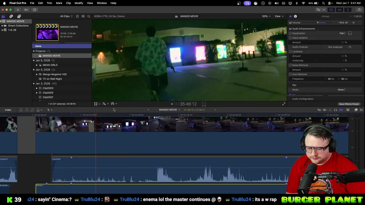
Task: Open the Transform tool pop-up in viewer
Action: coord(97,104)
